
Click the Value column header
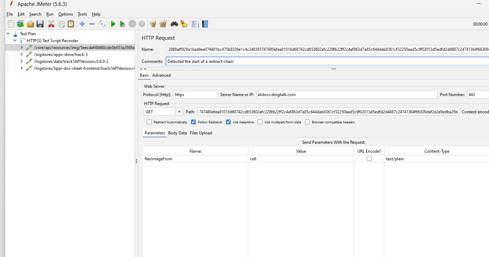(x=301, y=151)
